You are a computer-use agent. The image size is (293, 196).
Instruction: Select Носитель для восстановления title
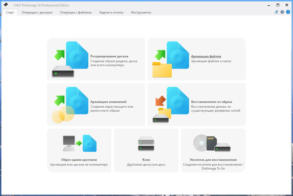(x=213, y=160)
